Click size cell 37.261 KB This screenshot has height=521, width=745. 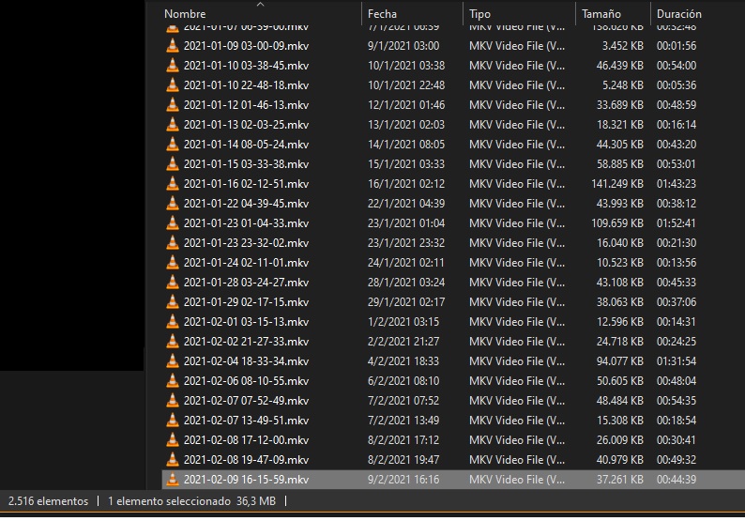click(x=620, y=480)
